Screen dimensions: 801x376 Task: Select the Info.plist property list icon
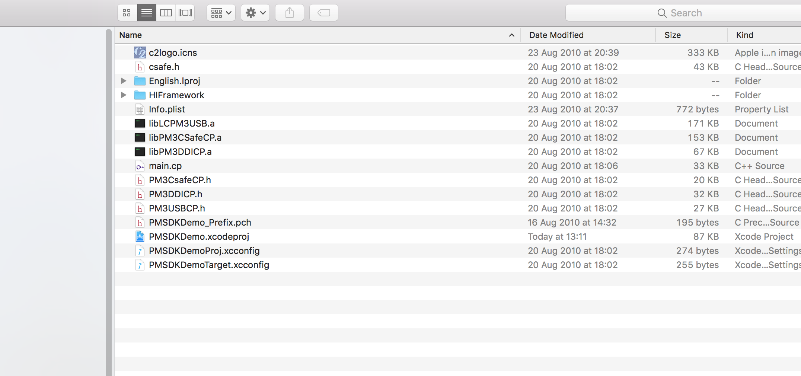140,109
